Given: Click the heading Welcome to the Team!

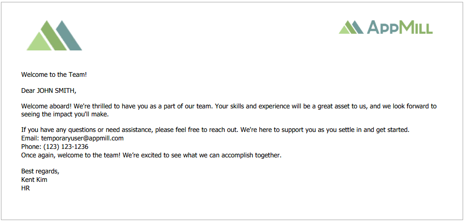Looking at the screenshot, I should point(54,74).
